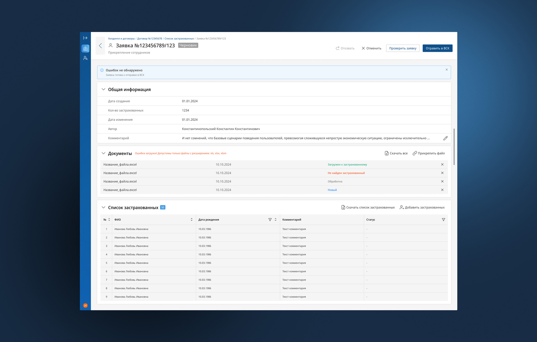This screenshot has width=537, height=342.
Task: Open the holdings building icon in sidebar
Action: (85, 49)
